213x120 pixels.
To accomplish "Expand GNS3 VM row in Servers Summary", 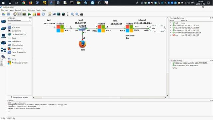I will [171, 63].
